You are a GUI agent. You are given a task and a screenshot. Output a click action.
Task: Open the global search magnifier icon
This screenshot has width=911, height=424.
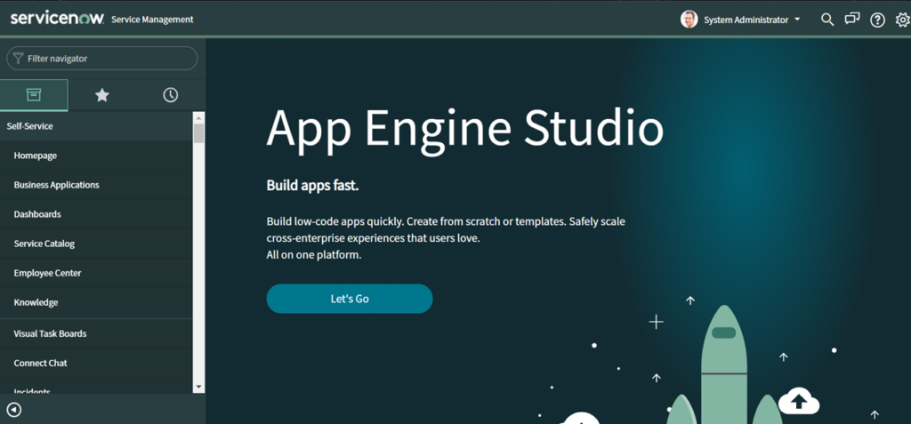pos(827,20)
